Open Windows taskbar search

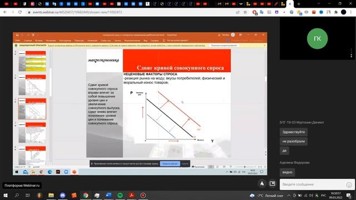tap(17, 195)
